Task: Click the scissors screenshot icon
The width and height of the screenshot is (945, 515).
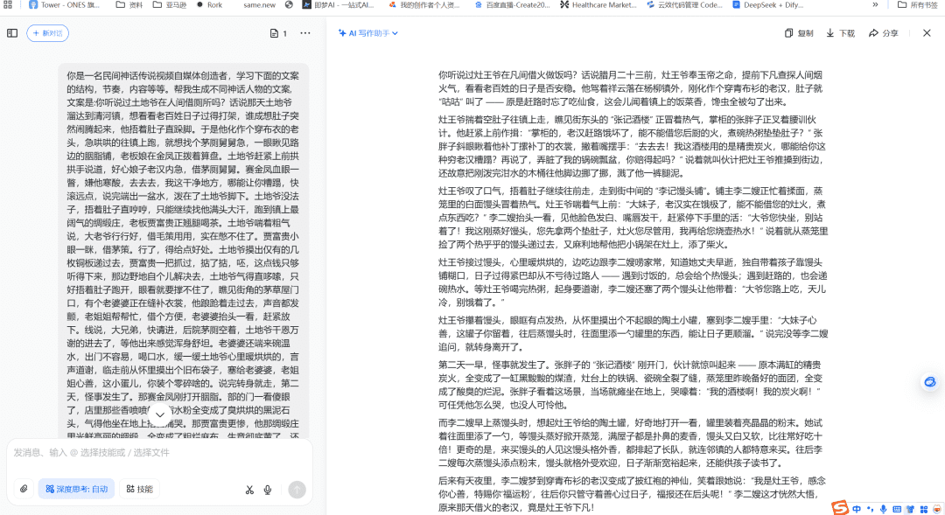Action: [x=249, y=490]
